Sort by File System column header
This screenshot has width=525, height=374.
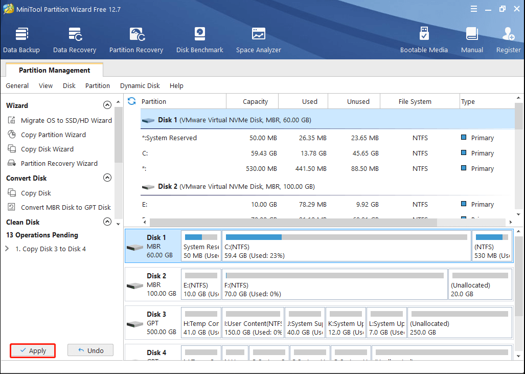click(x=420, y=101)
